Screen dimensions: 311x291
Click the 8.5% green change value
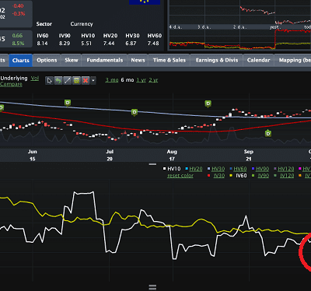point(18,44)
